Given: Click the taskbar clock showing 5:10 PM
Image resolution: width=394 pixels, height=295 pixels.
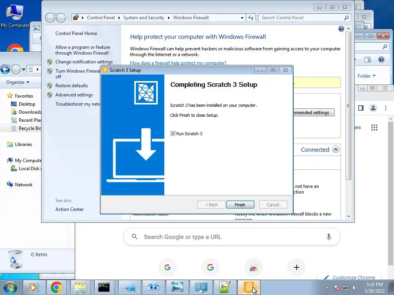Looking at the screenshot, I should click(374, 287).
